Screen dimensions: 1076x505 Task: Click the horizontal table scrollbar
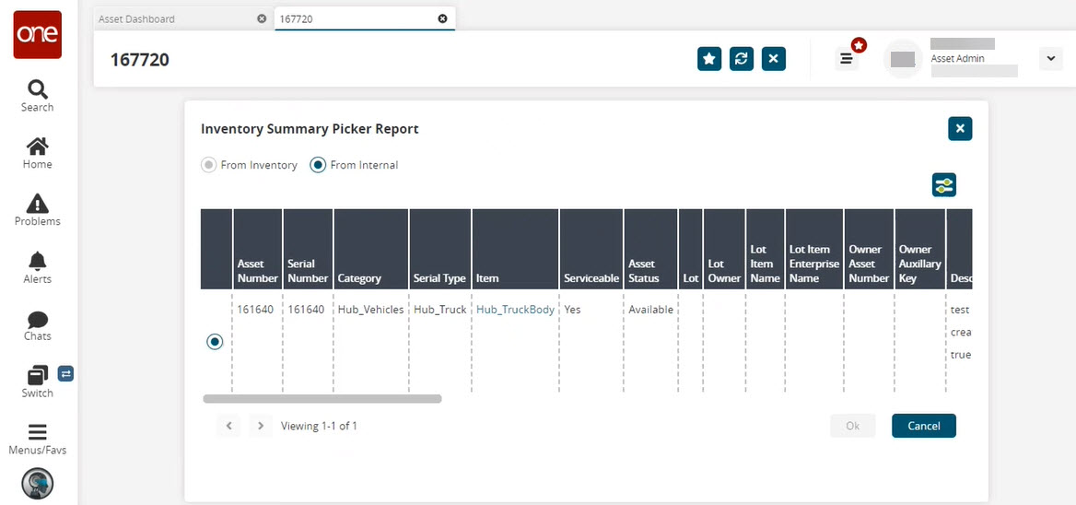(x=322, y=399)
